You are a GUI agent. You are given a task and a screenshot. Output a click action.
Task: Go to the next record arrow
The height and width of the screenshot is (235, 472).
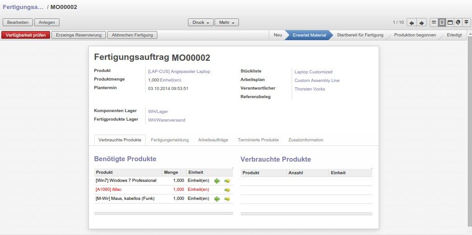(422, 23)
